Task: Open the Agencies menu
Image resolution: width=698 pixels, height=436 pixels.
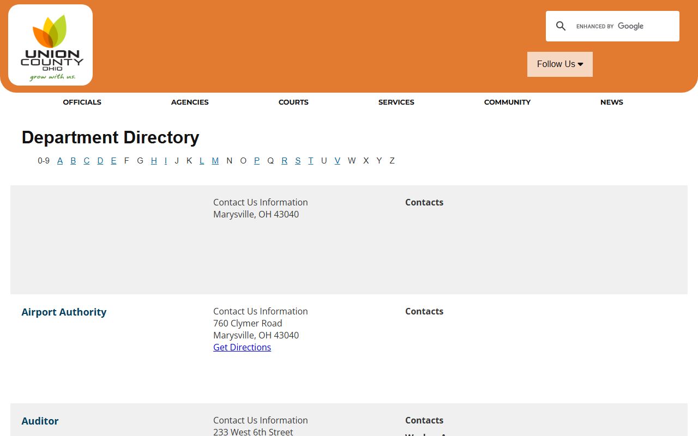Action: (190, 102)
